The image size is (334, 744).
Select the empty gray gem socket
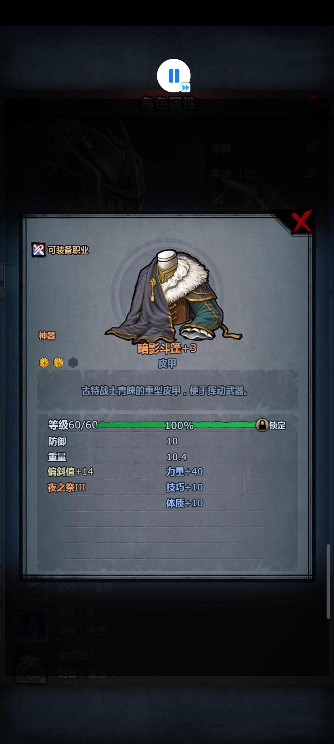click(73, 362)
